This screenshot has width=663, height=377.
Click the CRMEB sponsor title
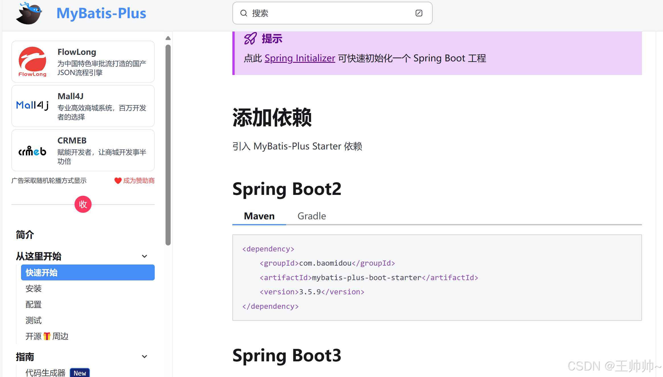point(72,141)
